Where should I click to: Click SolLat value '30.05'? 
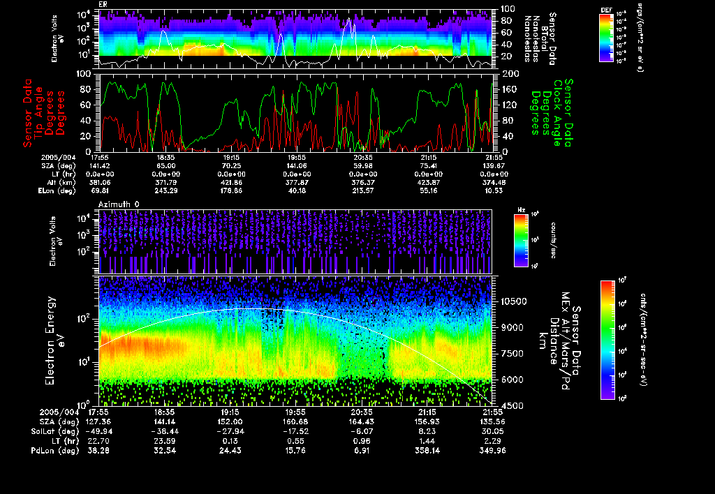click(x=492, y=432)
